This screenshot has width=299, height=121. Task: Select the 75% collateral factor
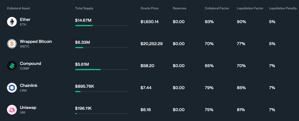tap(209, 110)
